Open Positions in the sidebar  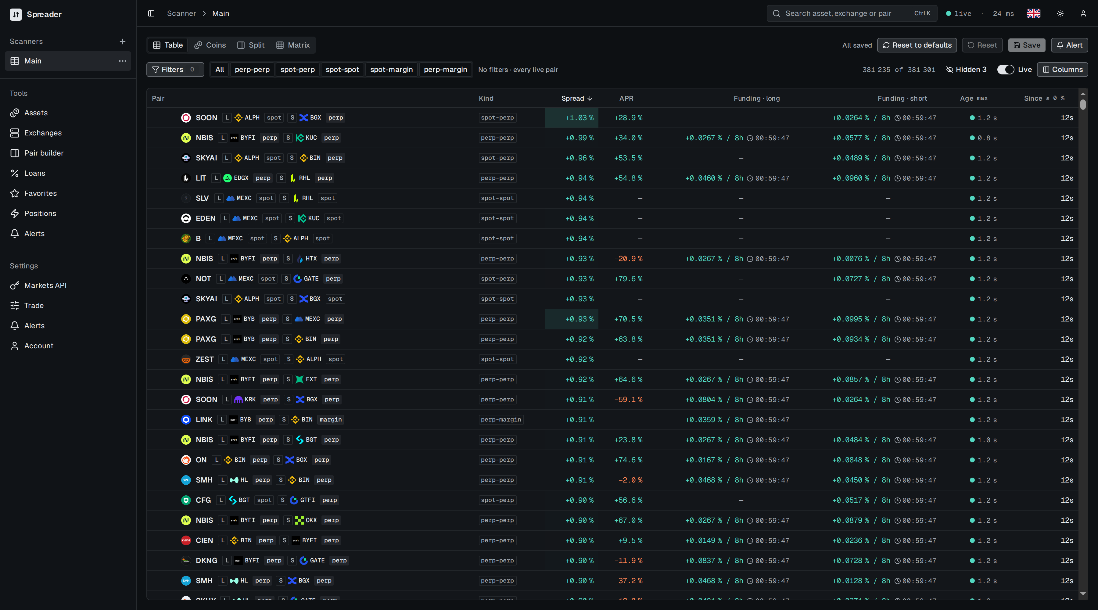(x=68, y=213)
